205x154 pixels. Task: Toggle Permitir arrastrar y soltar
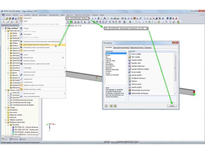(x=21, y=89)
